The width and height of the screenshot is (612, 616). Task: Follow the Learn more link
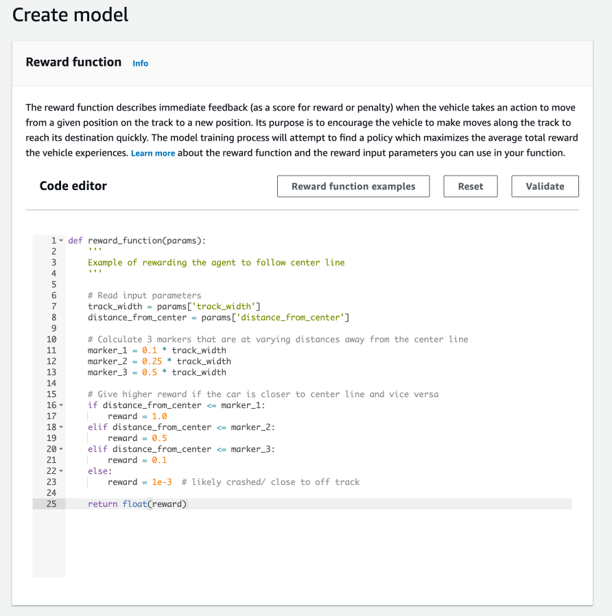tap(153, 153)
